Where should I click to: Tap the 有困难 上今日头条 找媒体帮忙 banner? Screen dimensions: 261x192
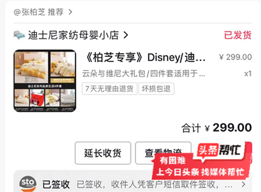(x=201, y=167)
